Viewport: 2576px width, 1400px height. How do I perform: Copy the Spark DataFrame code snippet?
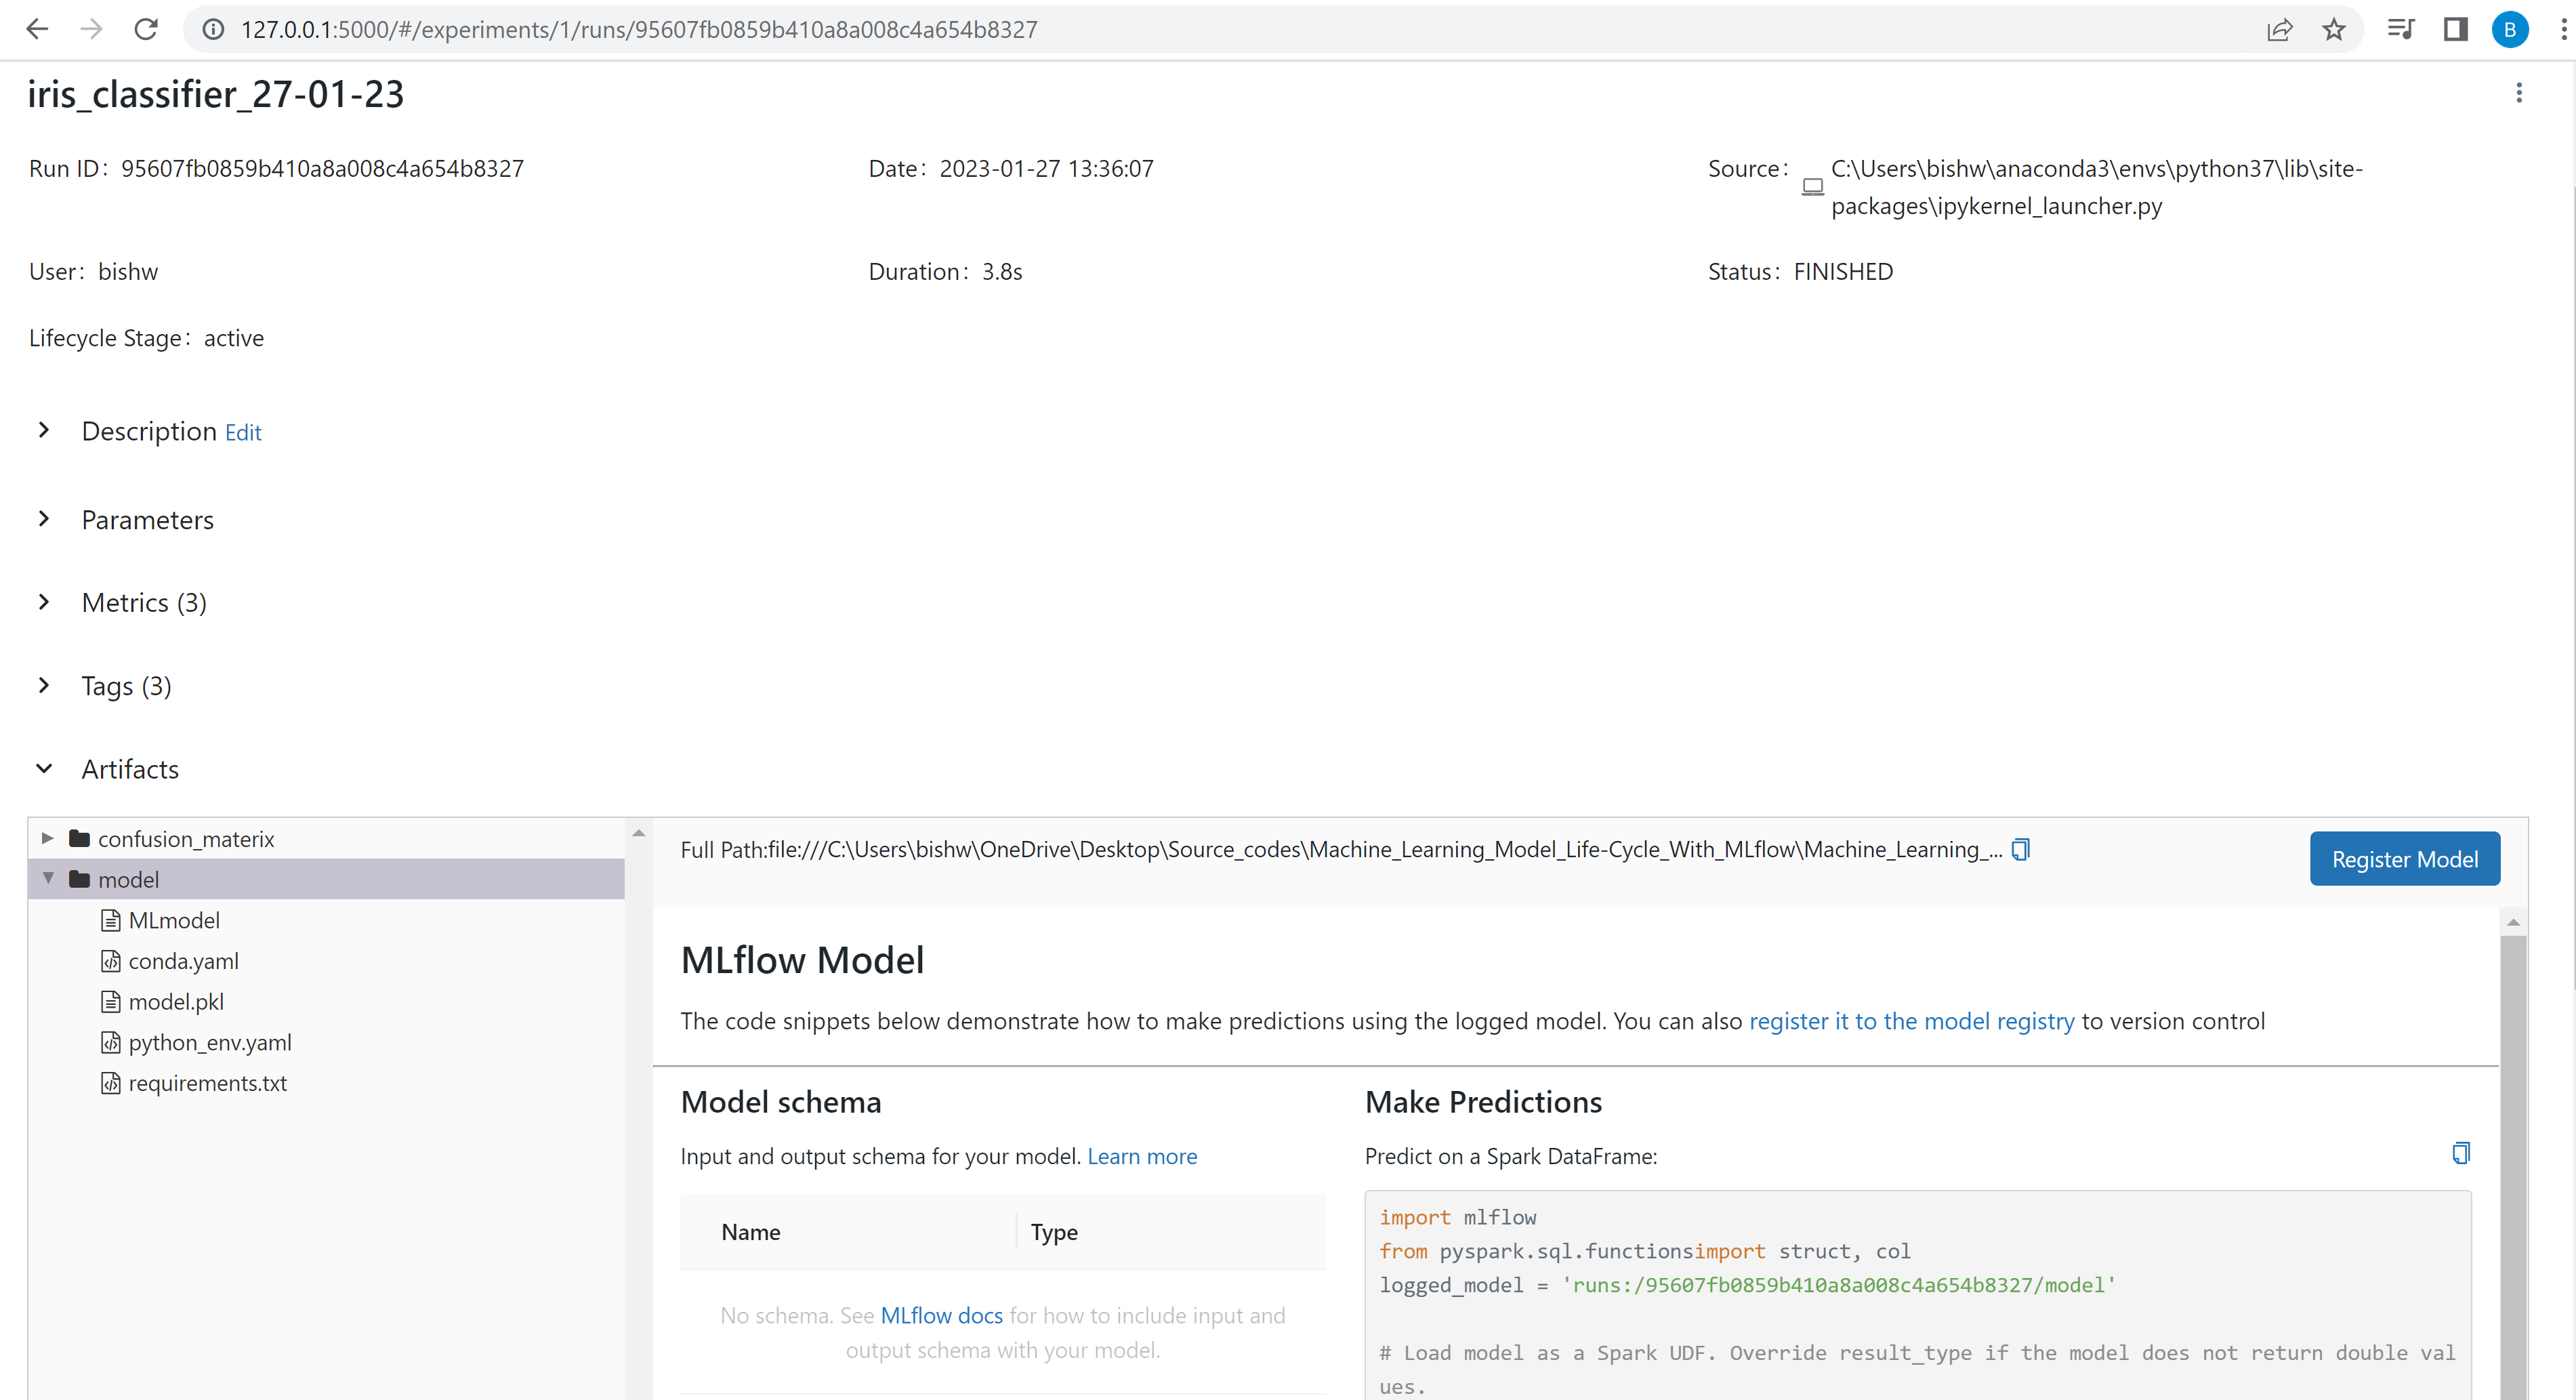[x=2460, y=1153]
